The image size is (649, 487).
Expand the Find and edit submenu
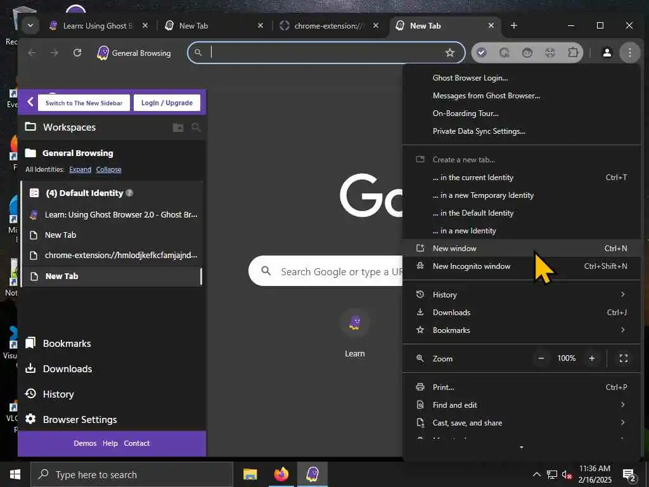[x=522, y=405]
